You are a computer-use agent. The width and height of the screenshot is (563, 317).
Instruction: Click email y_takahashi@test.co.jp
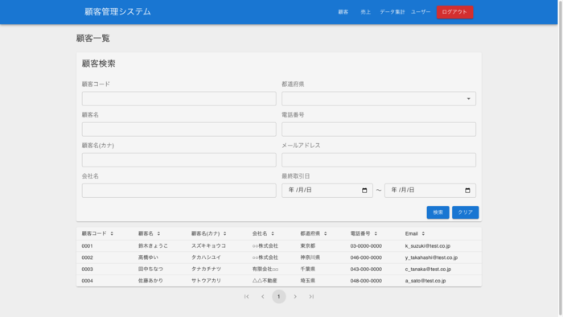pyautogui.click(x=431, y=257)
